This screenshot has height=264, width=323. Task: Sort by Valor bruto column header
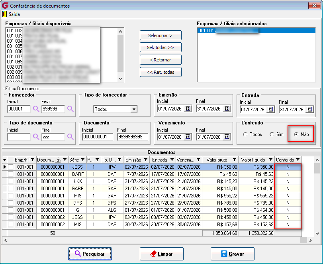217,160
